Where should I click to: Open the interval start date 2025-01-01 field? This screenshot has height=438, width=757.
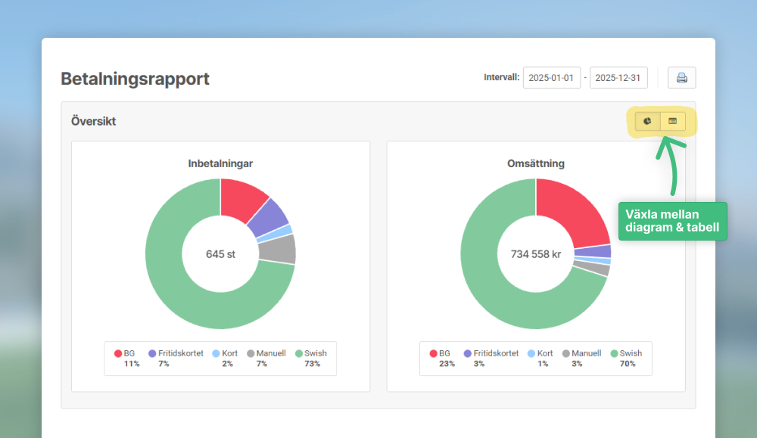[551, 78]
